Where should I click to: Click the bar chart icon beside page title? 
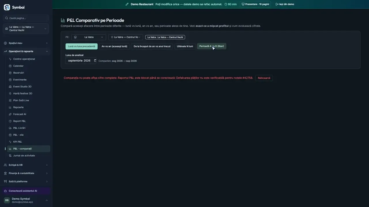[63, 20]
